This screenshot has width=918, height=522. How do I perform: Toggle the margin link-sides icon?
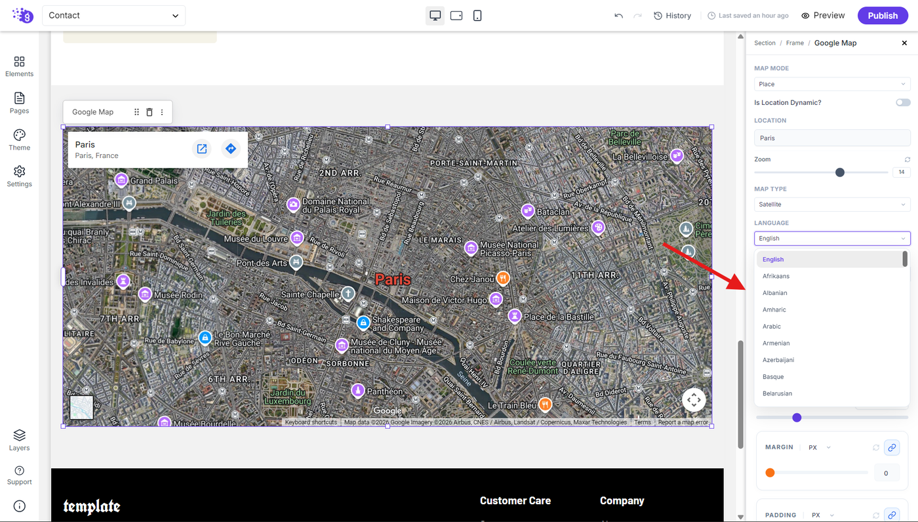click(892, 447)
